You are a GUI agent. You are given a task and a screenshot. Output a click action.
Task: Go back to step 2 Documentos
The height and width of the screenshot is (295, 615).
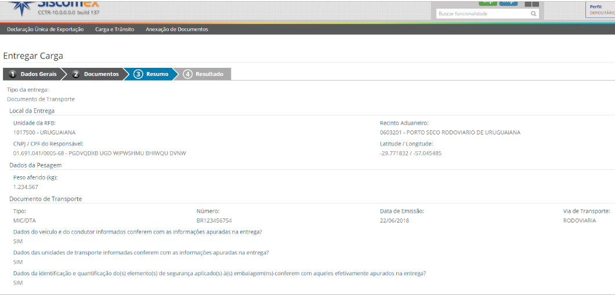(96, 74)
